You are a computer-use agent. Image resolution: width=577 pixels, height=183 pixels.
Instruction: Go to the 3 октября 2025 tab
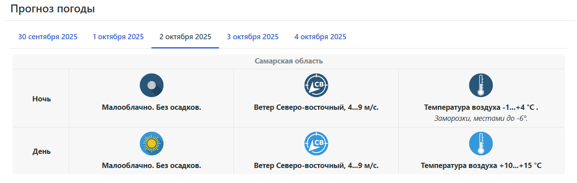253,37
